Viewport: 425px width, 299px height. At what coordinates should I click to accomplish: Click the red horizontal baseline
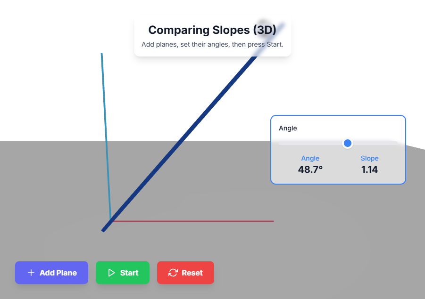click(x=212, y=220)
